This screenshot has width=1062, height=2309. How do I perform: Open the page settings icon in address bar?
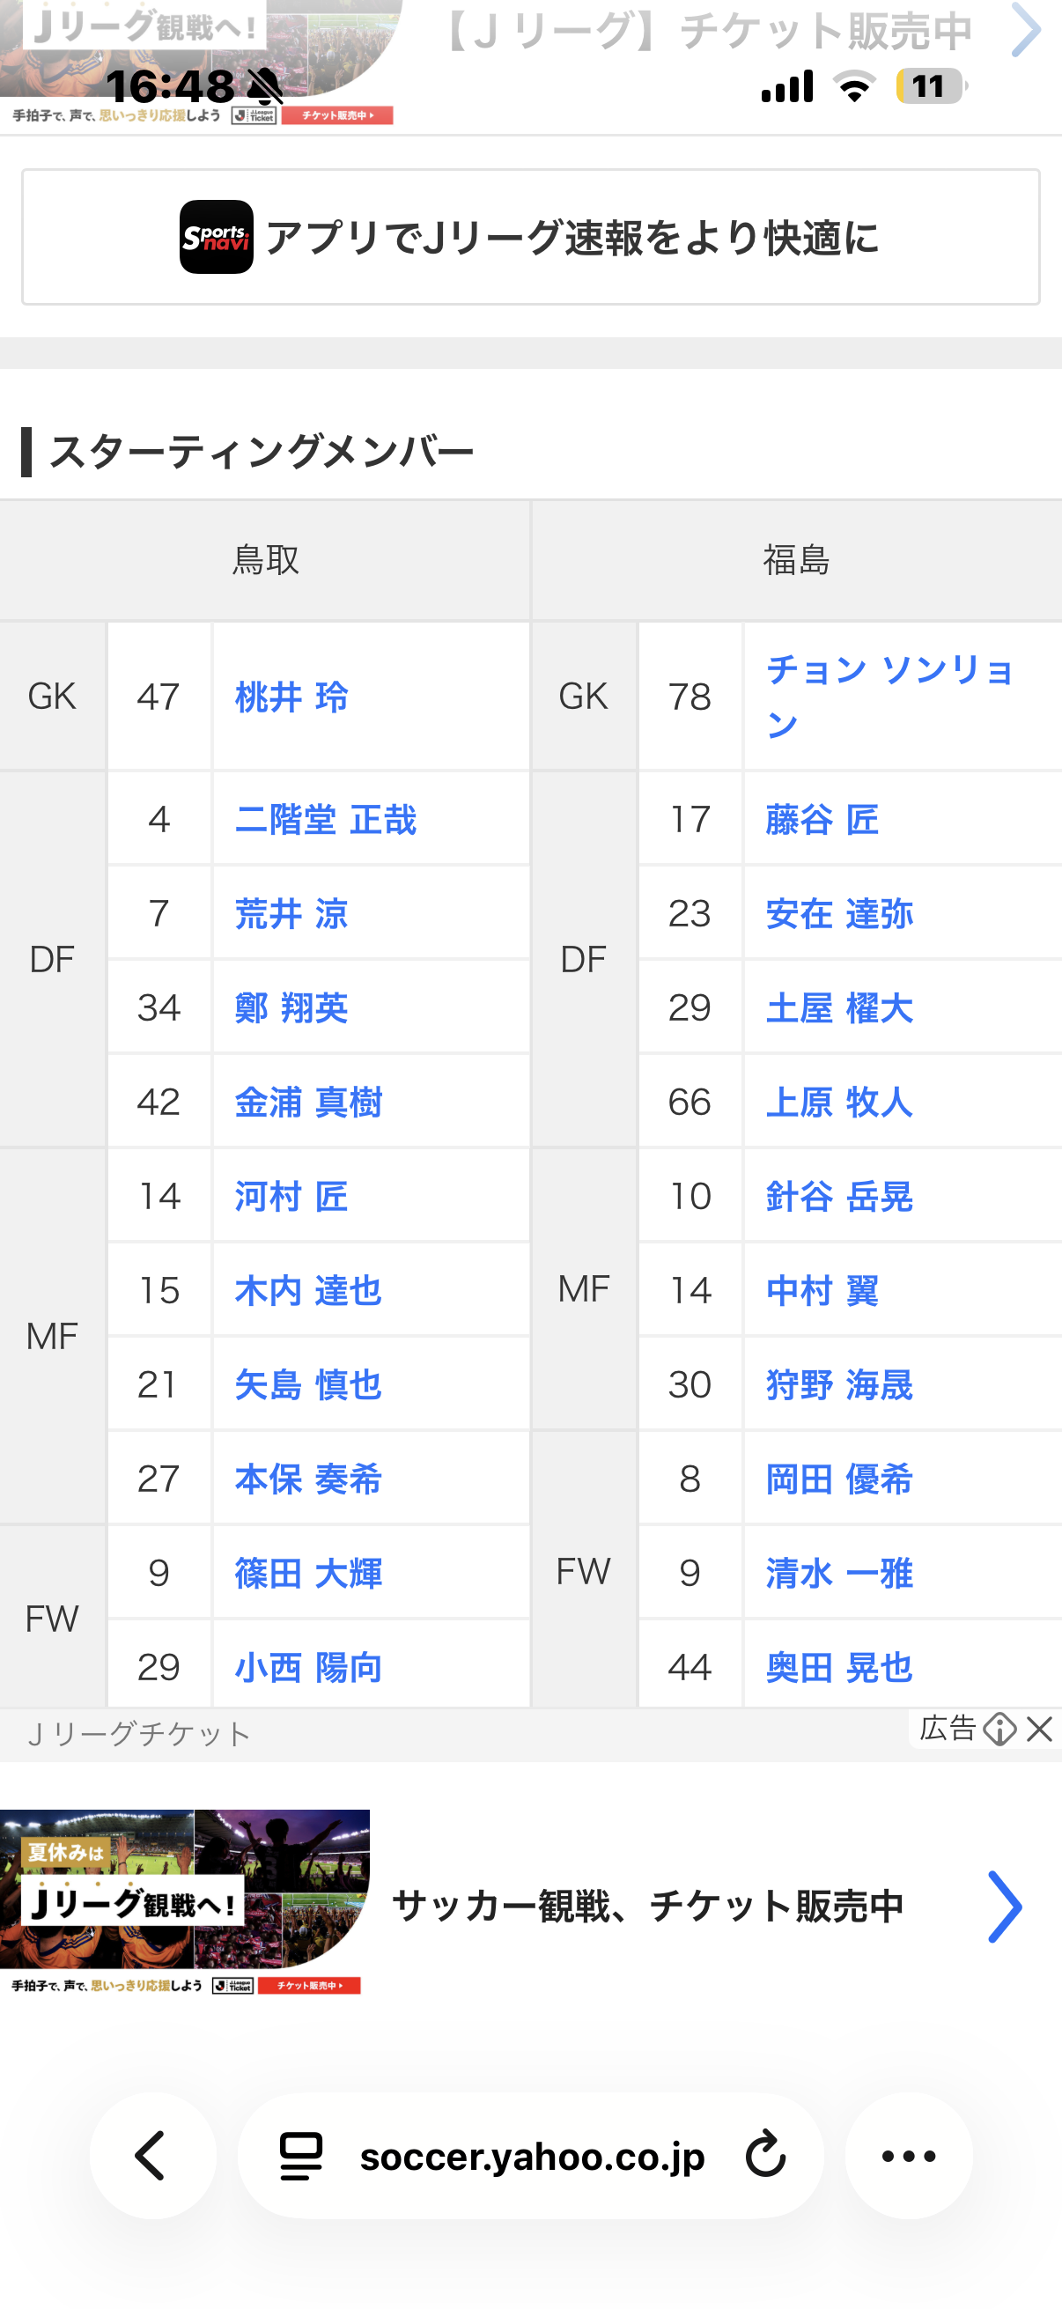coord(301,2156)
